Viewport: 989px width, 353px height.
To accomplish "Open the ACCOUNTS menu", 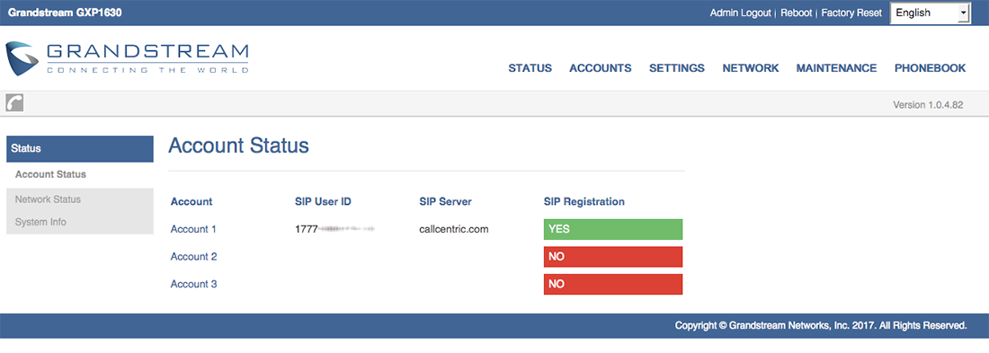I will (x=601, y=68).
